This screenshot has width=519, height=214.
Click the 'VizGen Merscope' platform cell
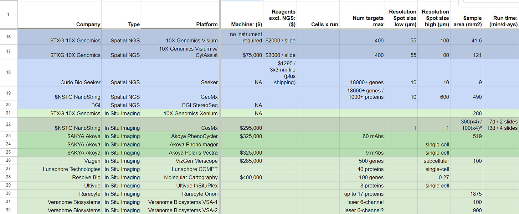pos(180,161)
